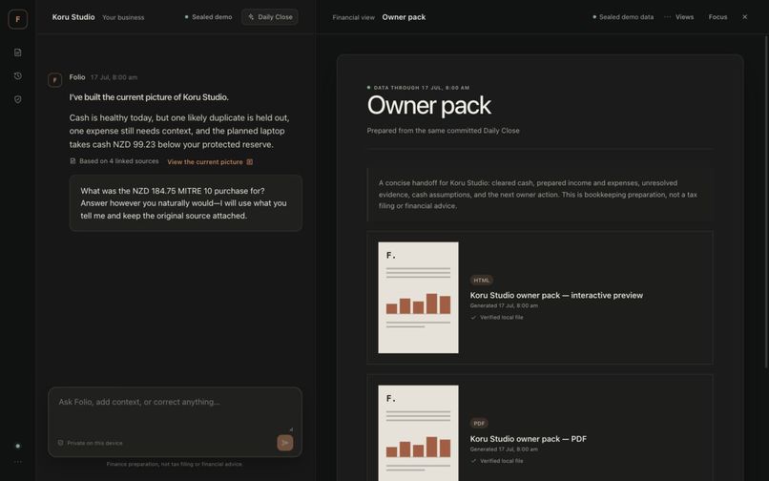Image resolution: width=769 pixels, height=481 pixels.
Task: Click the green status dot in sidebar
Action: 18,446
